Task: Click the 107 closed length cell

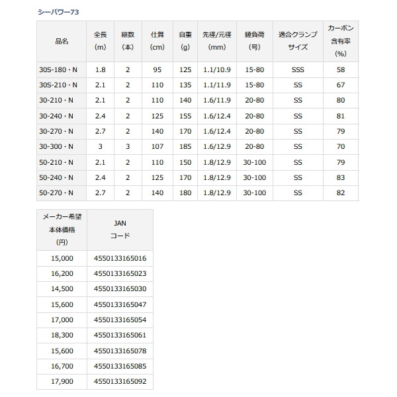Action: pyautogui.click(x=157, y=147)
